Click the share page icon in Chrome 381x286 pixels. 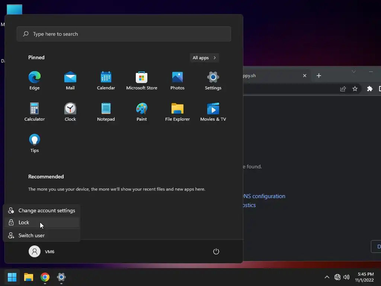pyautogui.click(x=343, y=89)
